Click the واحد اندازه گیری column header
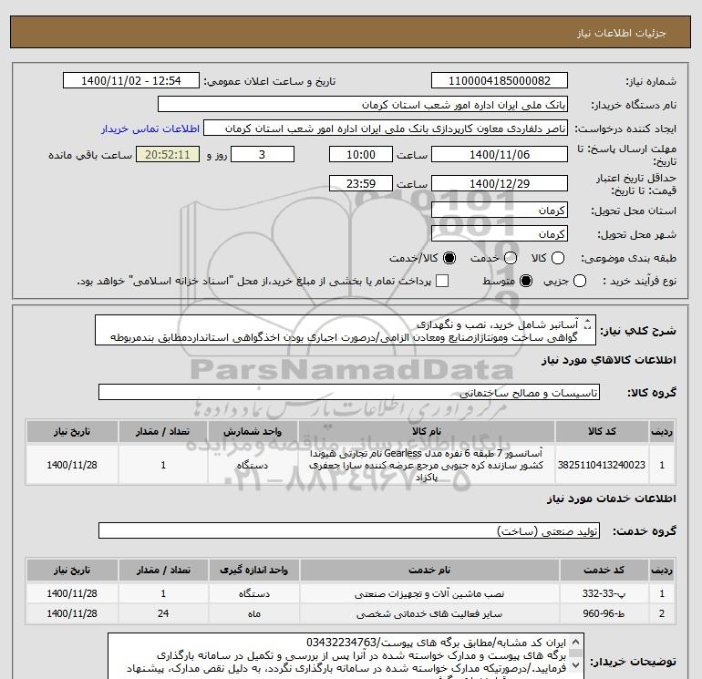The image size is (702, 679). (x=253, y=570)
